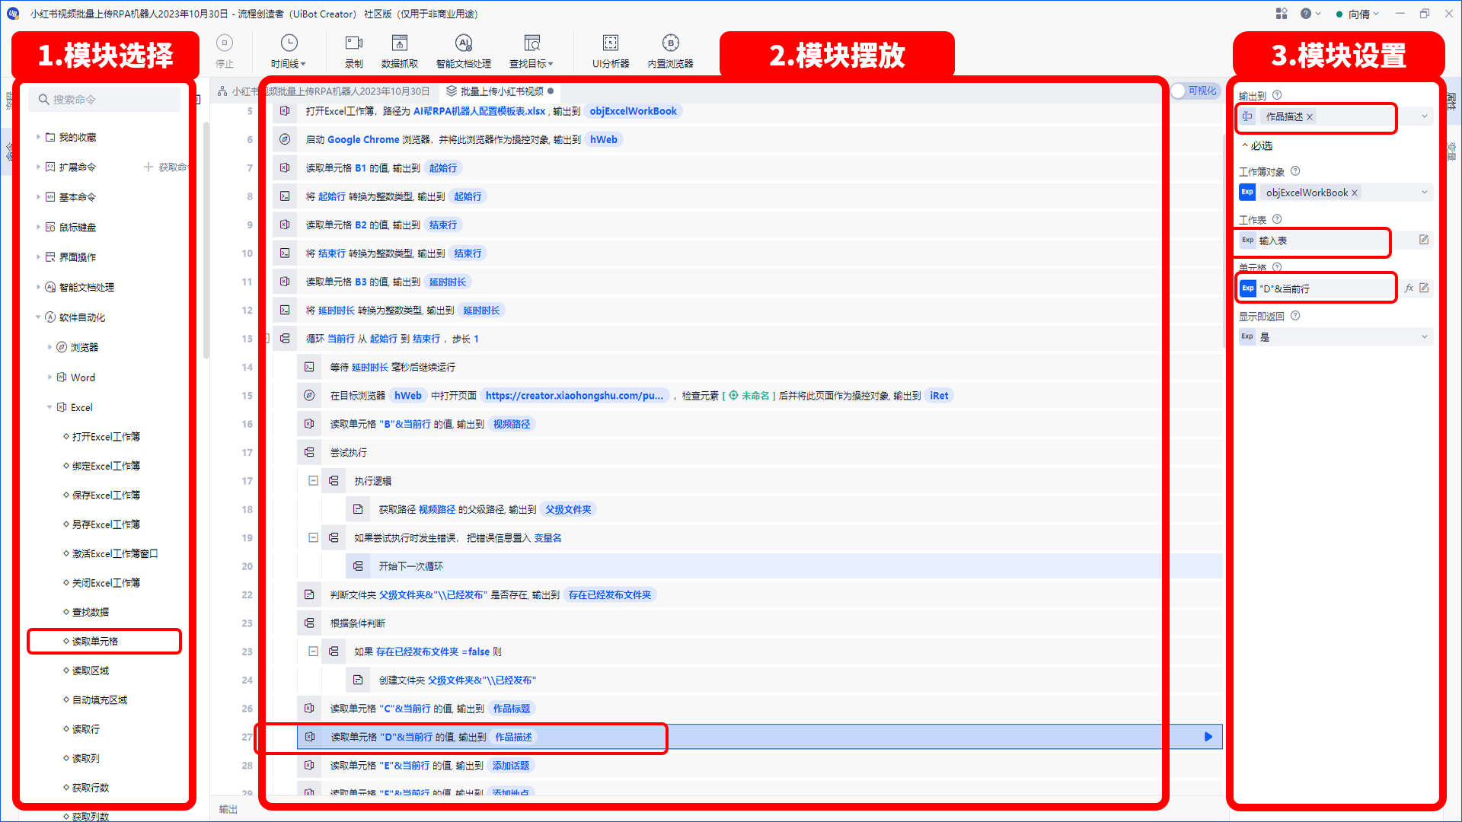Select 读取区域 command
The image size is (1462, 822).
(x=91, y=671)
